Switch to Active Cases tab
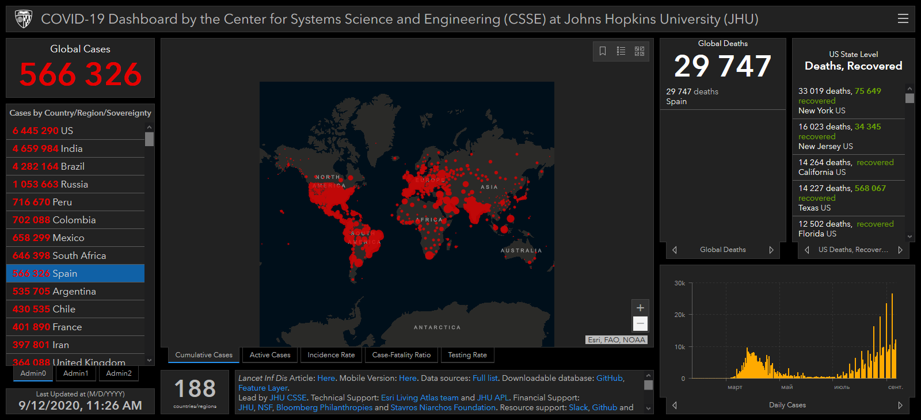The image size is (921, 420). pyautogui.click(x=270, y=355)
